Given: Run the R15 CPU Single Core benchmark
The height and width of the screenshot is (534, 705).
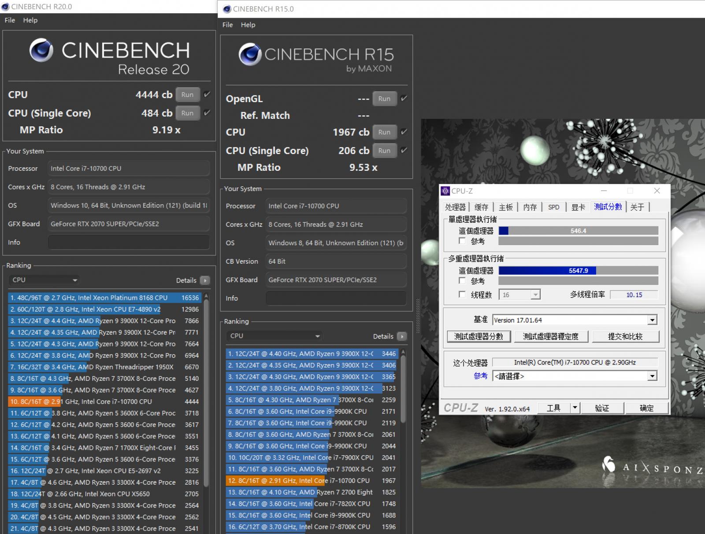Looking at the screenshot, I should tap(384, 151).
